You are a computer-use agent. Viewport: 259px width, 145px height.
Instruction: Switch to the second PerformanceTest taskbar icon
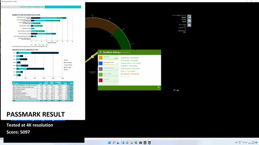click(x=149, y=142)
